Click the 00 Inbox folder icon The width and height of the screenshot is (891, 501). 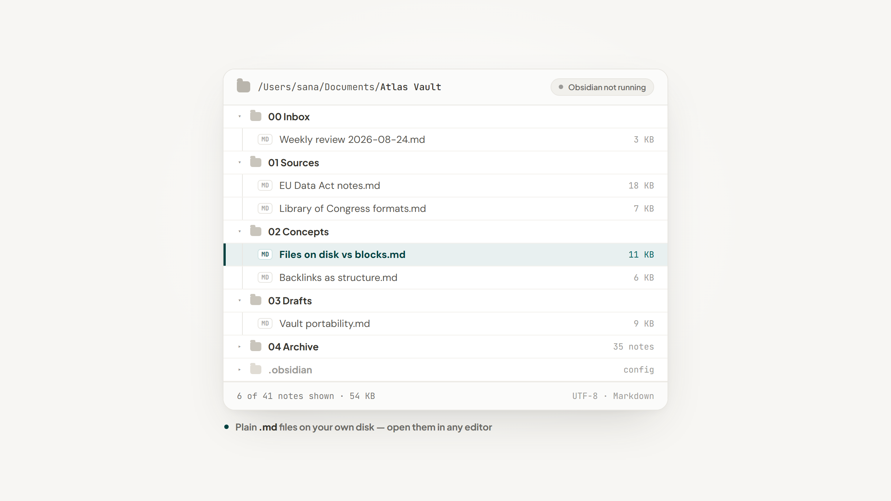click(x=256, y=116)
